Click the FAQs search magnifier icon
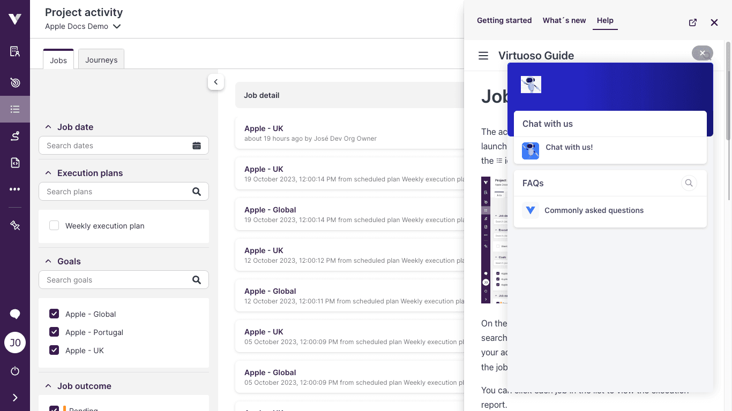732x411 pixels. (x=689, y=183)
